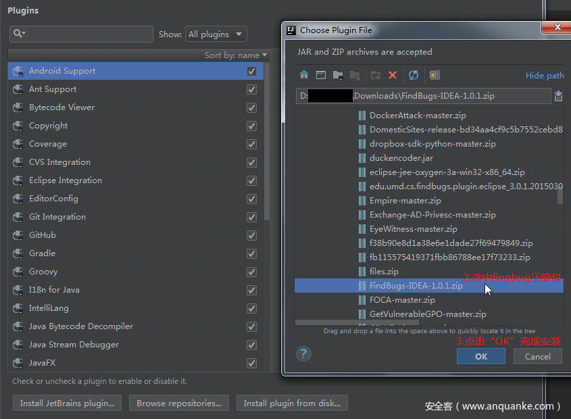Select f38b90e8d1a38e6e1dade27f69479849.zip file
This screenshot has width=571, height=419.
pyautogui.click(x=451, y=243)
